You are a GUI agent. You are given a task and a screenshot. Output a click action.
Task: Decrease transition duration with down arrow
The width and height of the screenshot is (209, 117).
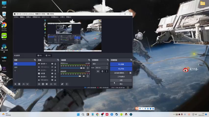point(107,68)
